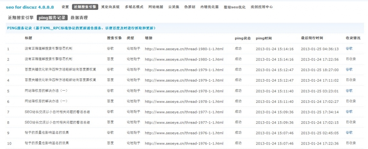The width and height of the screenshot is (368, 149).
Task: Click crawl time 2013-01-25 18:27:00
Action: click(x=320, y=70)
